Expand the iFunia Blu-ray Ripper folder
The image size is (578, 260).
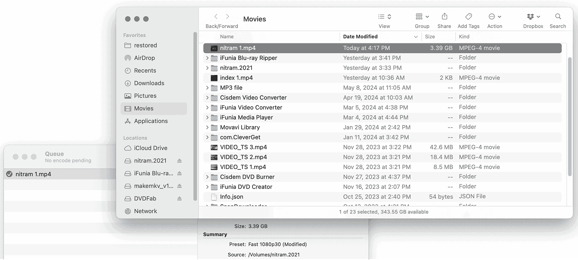207,58
